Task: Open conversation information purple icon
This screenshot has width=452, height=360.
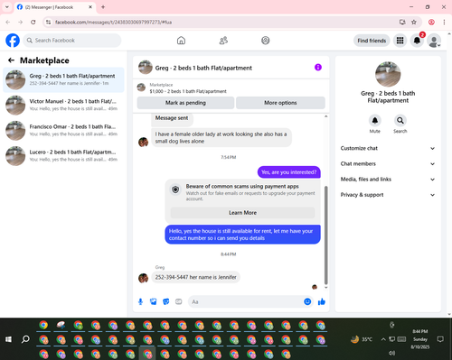Action: click(318, 68)
